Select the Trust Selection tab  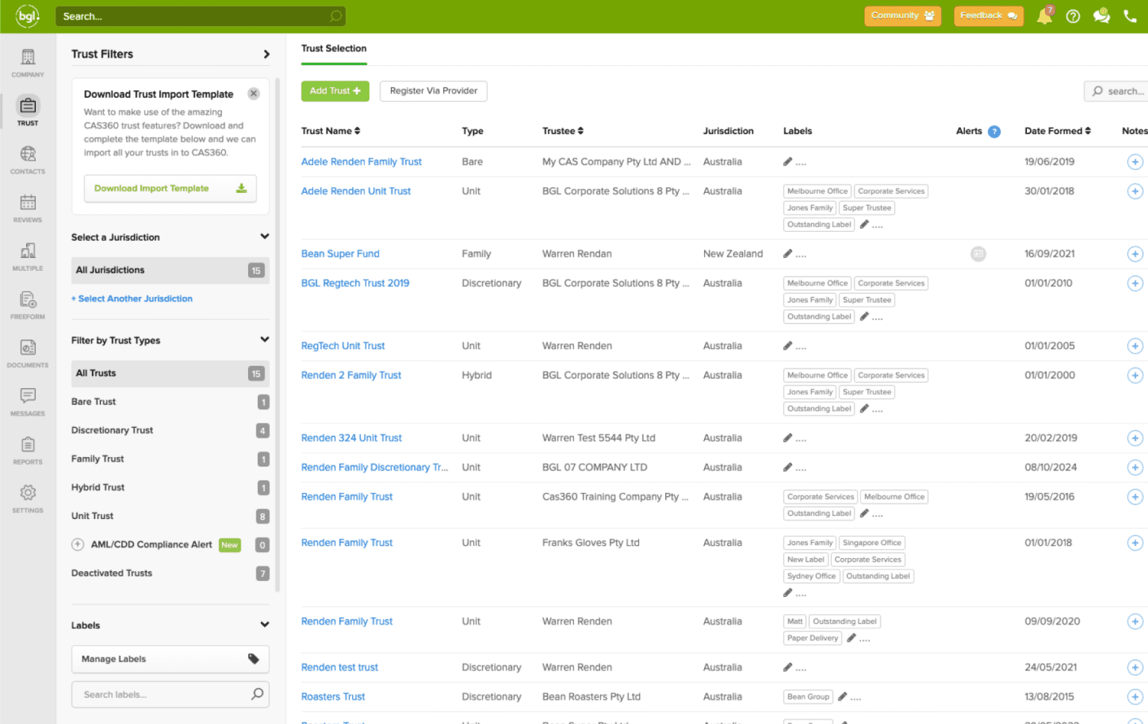click(x=333, y=49)
